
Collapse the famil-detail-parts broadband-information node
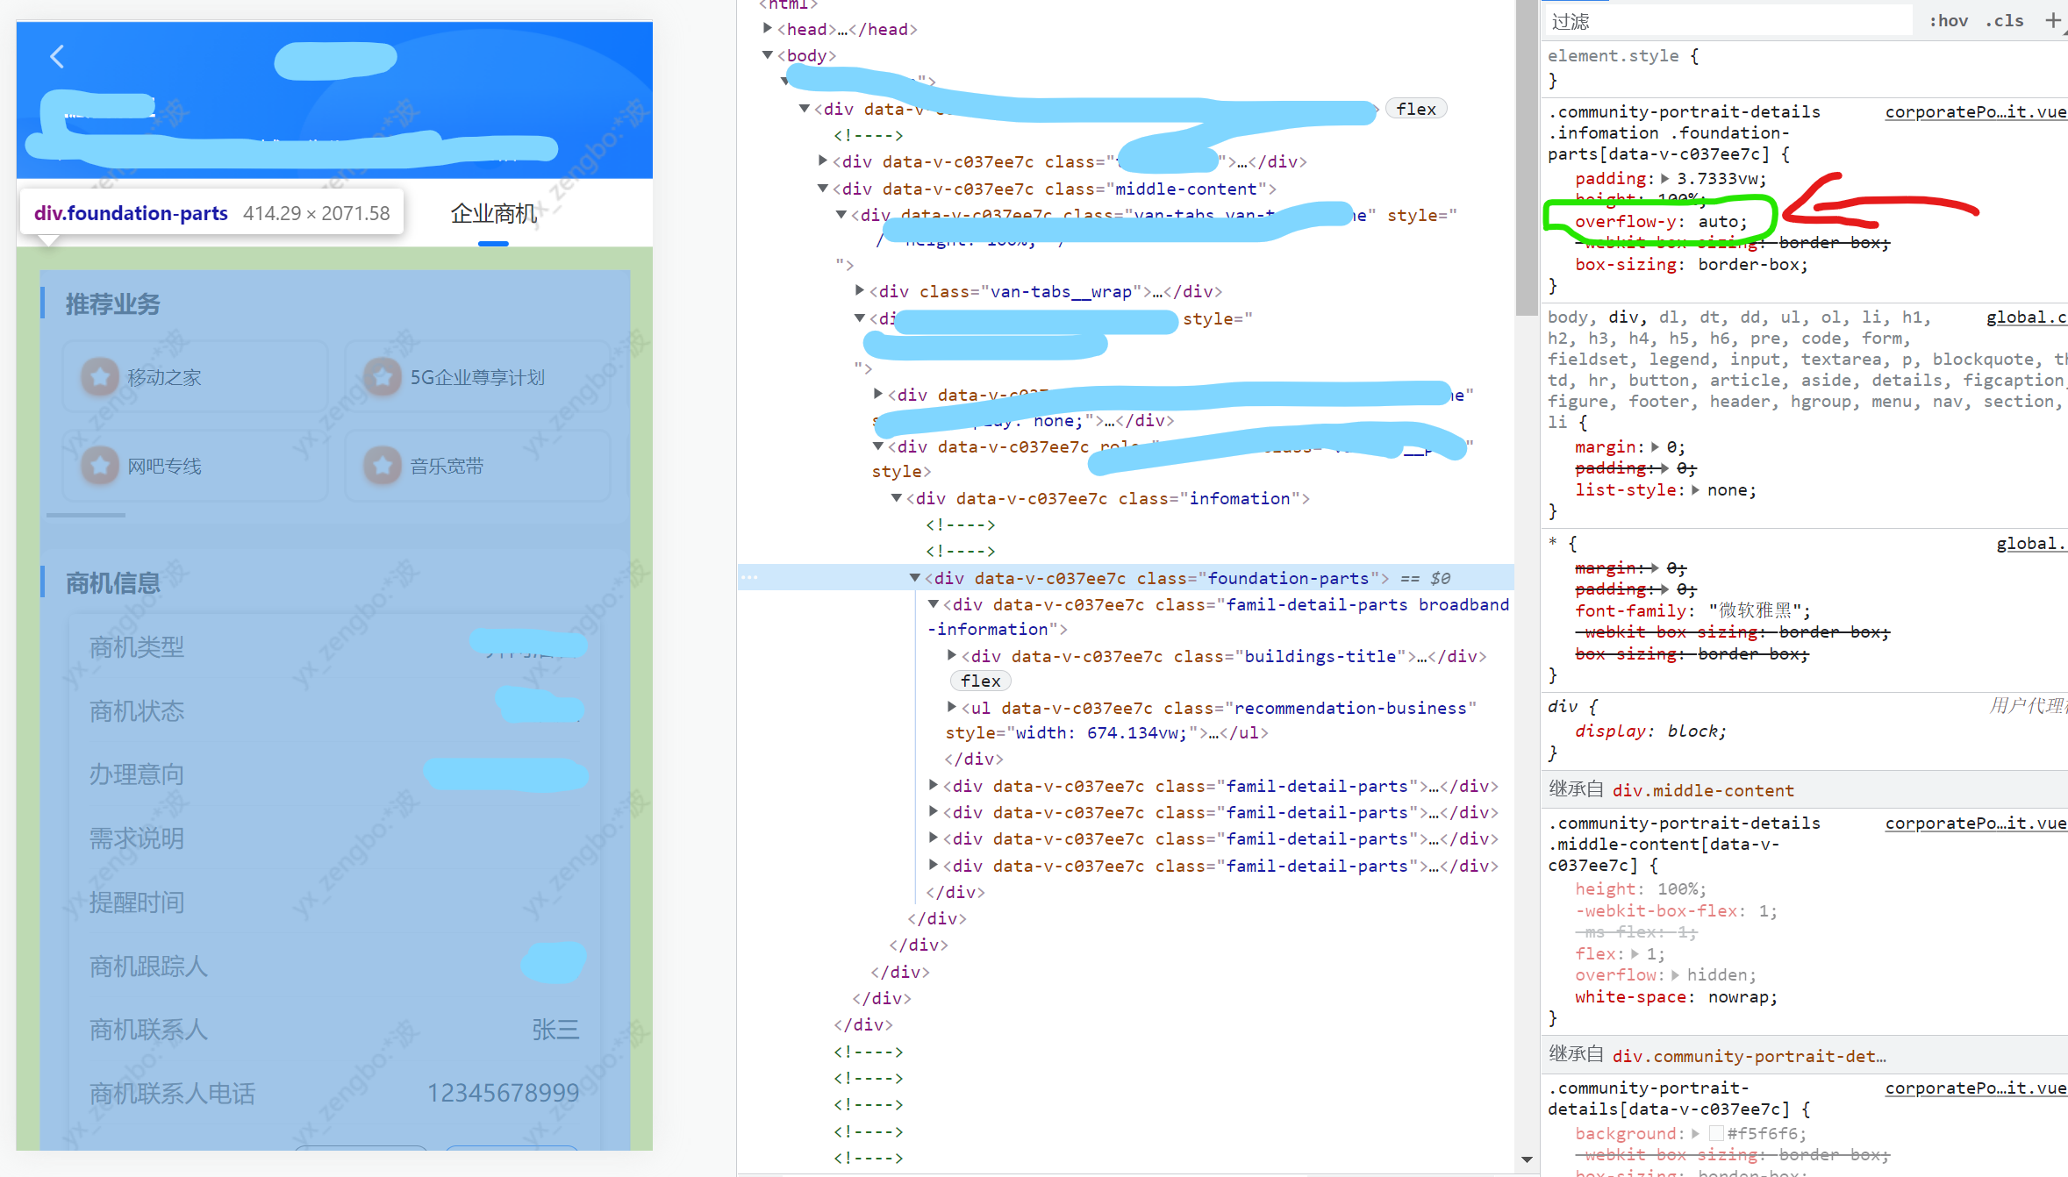coord(934,604)
